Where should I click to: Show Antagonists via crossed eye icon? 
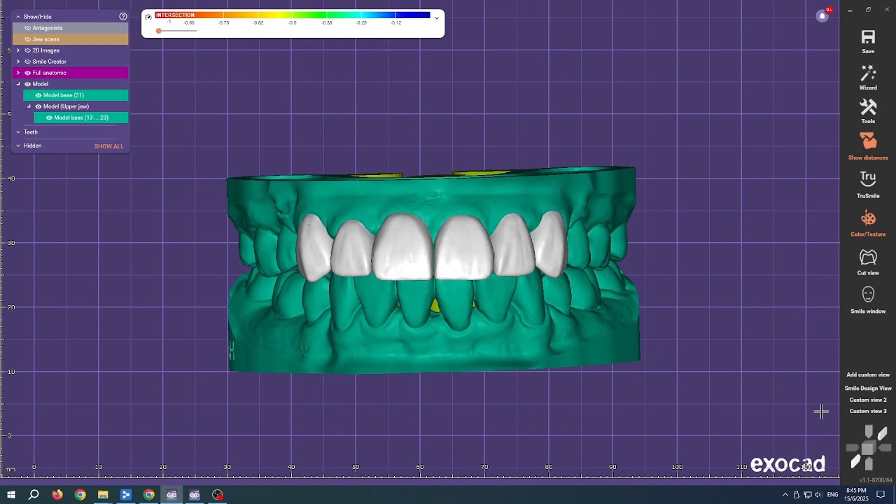(28, 28)
